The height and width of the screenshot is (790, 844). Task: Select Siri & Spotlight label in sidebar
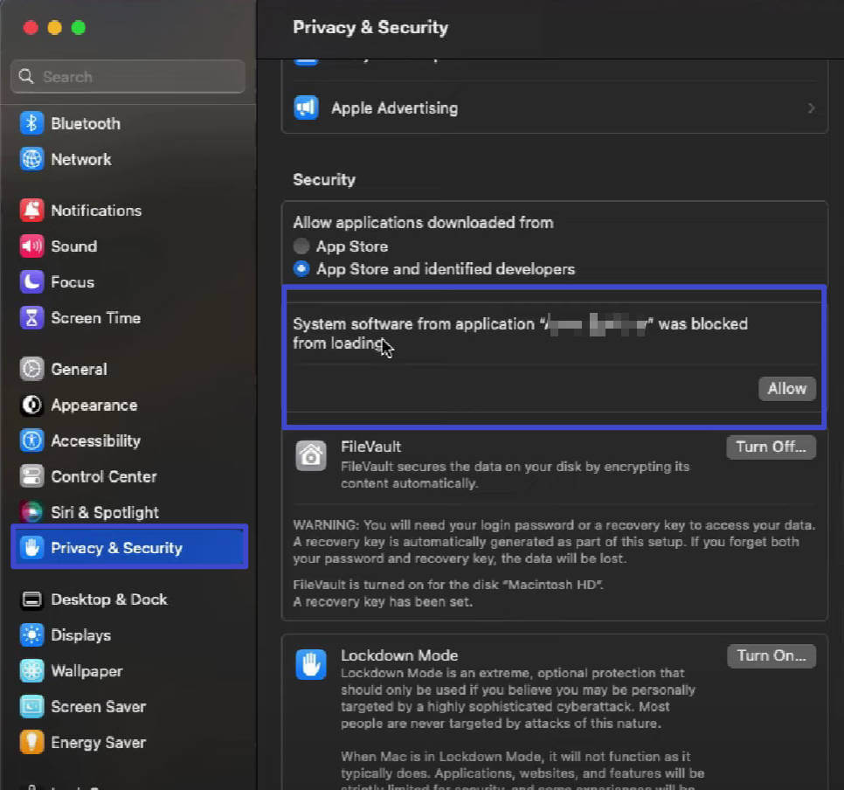coord(105,512)
